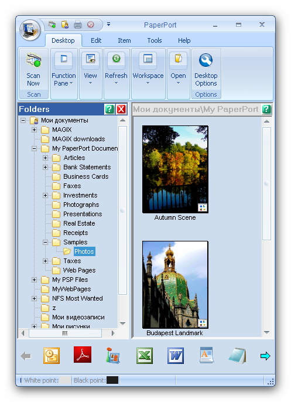291x402 pixels.
Task: Click the PaperPort round application button
Action: 30,30
